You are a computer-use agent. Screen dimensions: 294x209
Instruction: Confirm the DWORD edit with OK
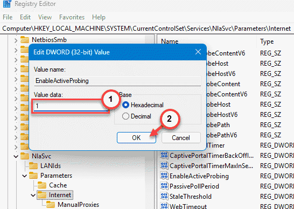point(136,138)
